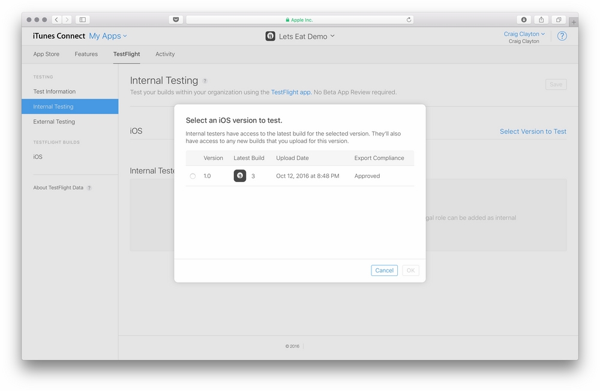Click the version 1.0 text in table

pyautogui.click(x=207, y=176)
